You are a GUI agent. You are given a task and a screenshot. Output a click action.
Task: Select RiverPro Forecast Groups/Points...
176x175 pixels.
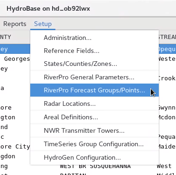click(x=95, y=90)
